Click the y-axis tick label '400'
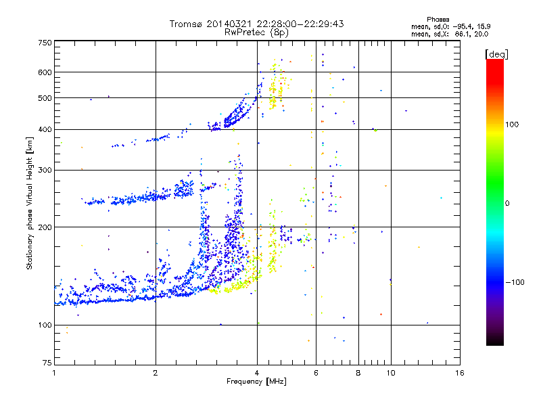The image size is (541, 406). pos(45,130)
